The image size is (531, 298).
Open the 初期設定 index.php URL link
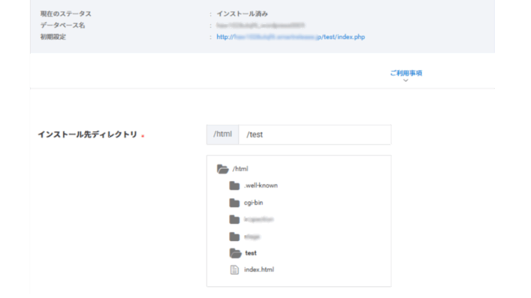coord(290,37)
